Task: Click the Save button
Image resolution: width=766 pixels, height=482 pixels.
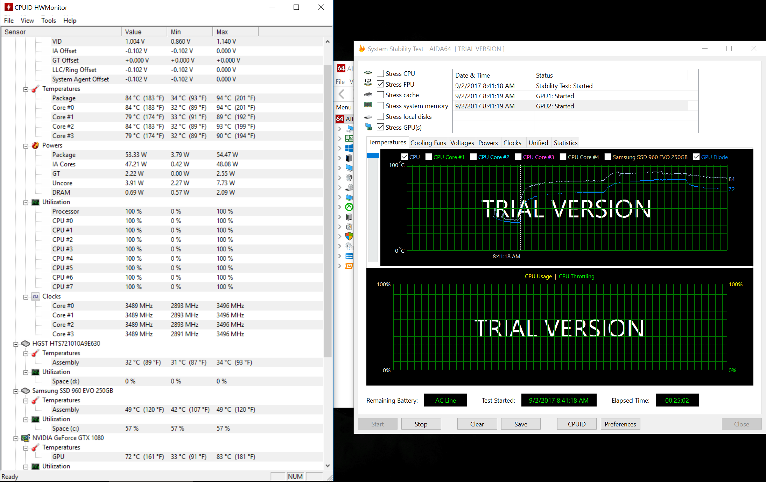Action: (521, 424)
